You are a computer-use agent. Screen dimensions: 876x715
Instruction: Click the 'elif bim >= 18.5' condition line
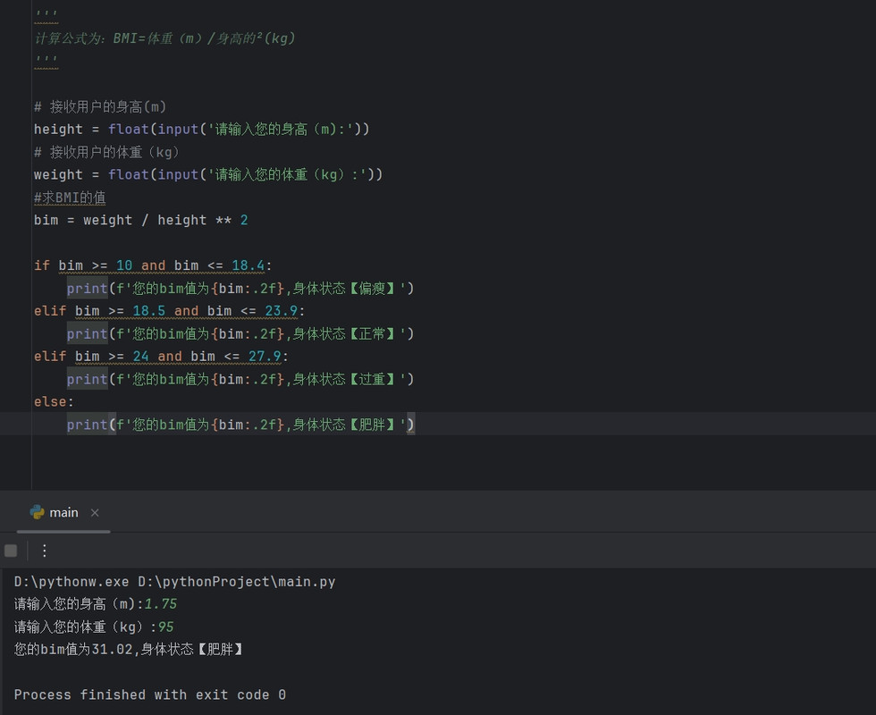(x=169, y=311)
